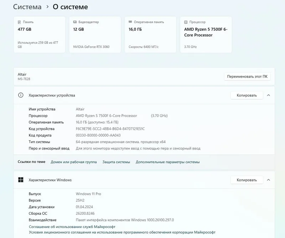Click the Сборка ОС label
285x238 pixels.
[38, 213]
